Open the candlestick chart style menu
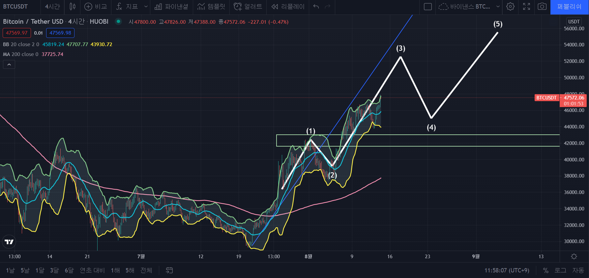 pos(73,7)
